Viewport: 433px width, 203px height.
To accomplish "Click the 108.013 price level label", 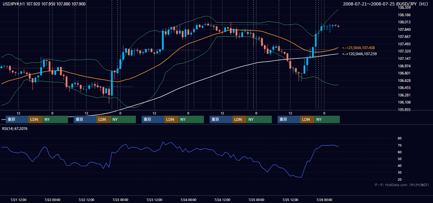I will pos(404,22).
